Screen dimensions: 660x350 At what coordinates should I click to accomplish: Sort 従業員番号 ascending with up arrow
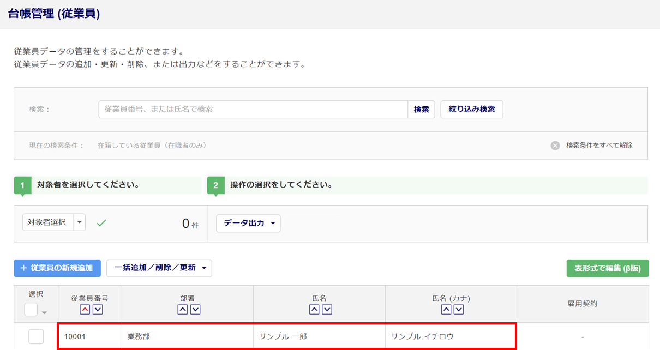(85, 310)
